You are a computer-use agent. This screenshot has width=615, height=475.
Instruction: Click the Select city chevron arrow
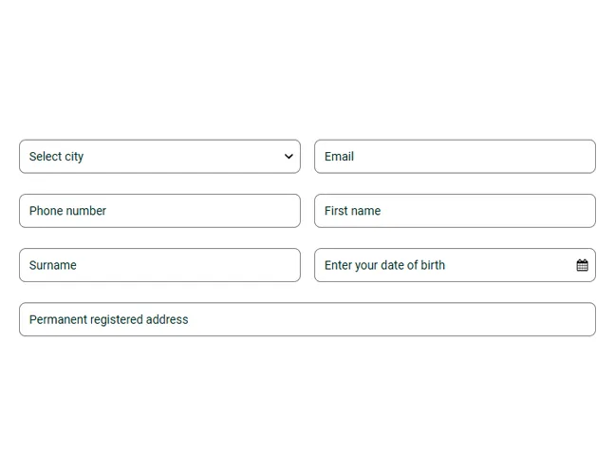point(289,157)
